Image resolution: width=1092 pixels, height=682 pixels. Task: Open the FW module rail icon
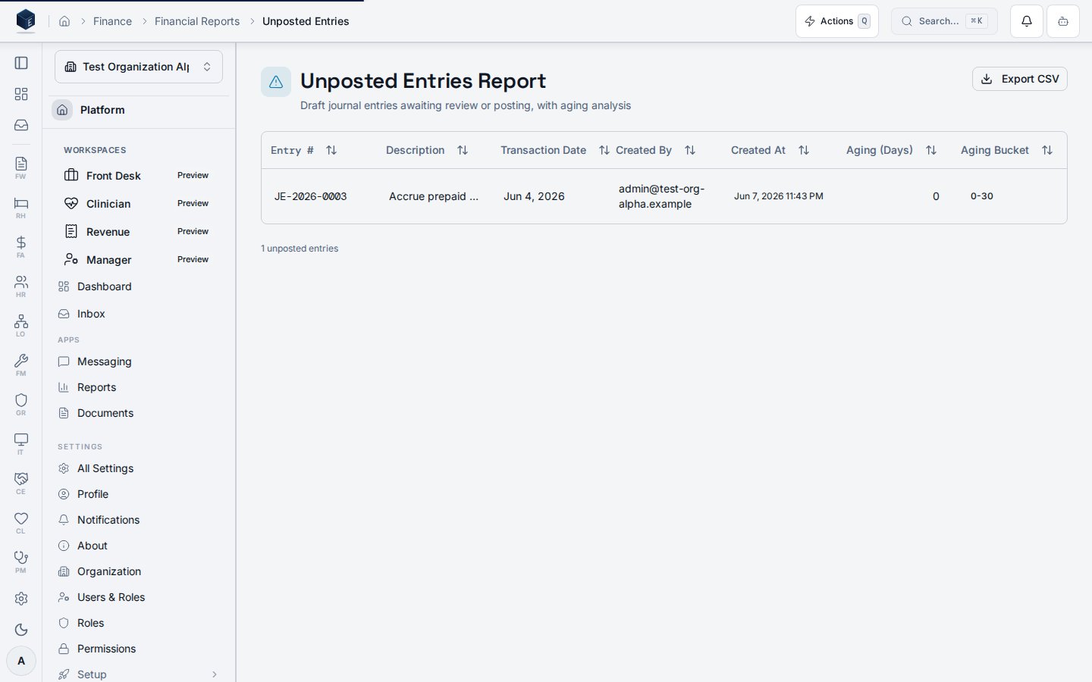pos(21,167)
